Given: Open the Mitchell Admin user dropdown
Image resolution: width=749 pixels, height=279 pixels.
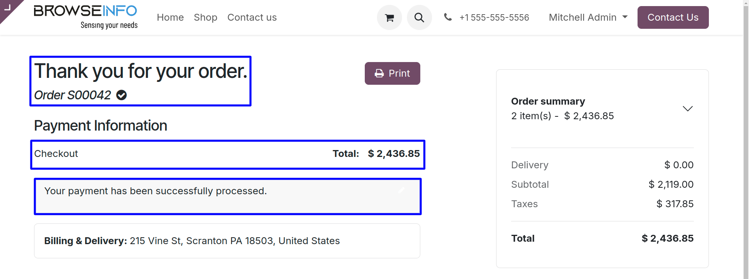Looking at the screenshot, I should 588,17.
